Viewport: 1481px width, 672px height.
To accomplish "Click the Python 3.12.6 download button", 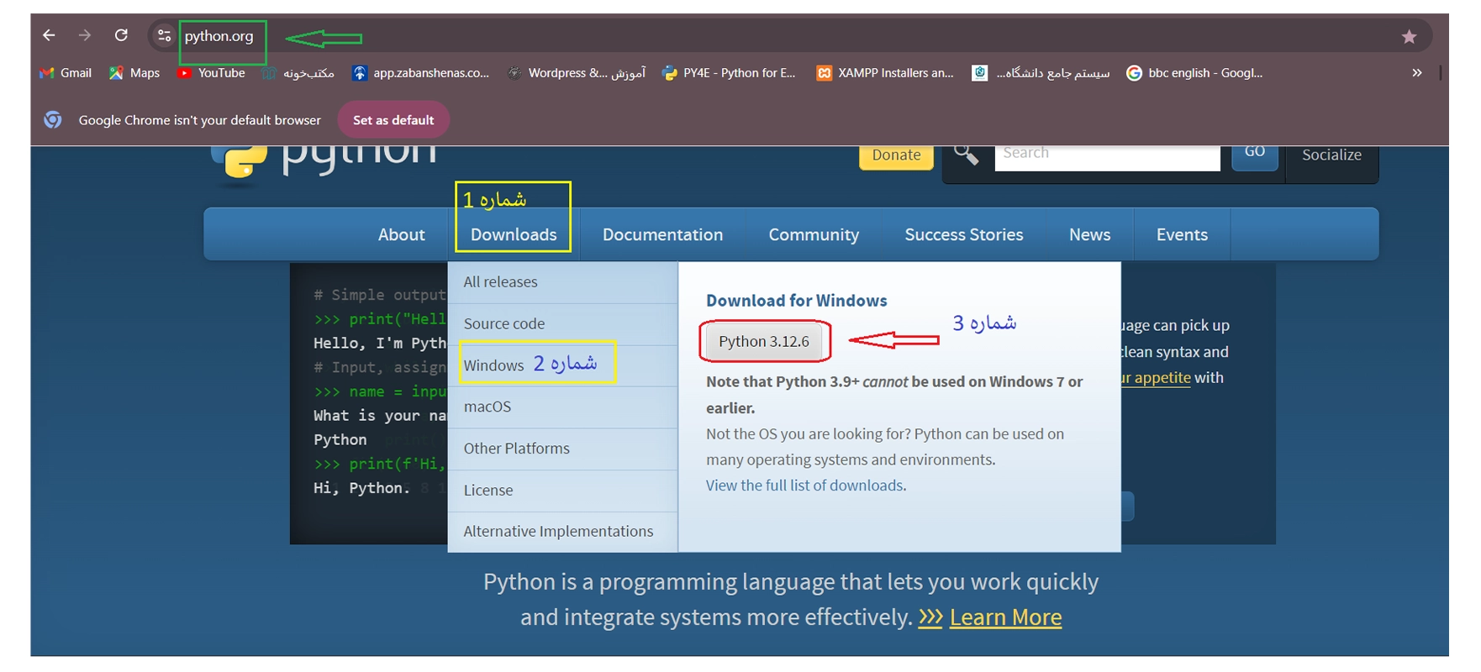I will pyautogui.click(x=764, y=341).
